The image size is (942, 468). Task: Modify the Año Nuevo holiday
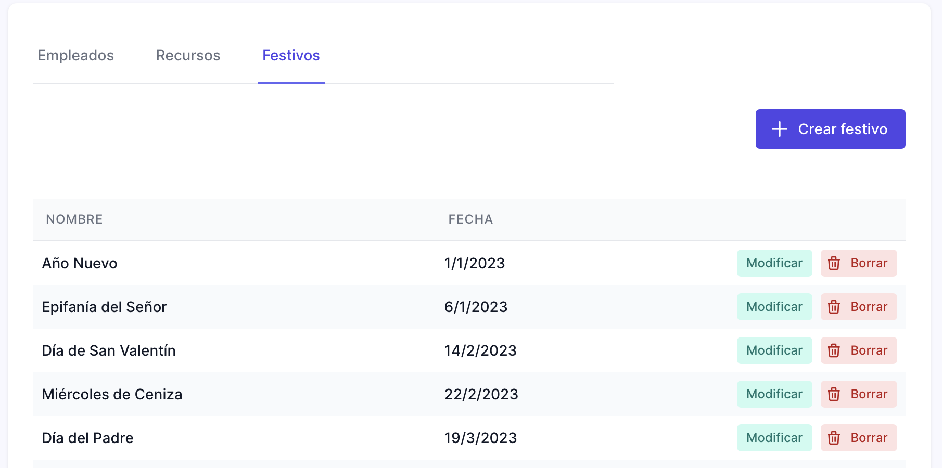click(x=774, y=263)
